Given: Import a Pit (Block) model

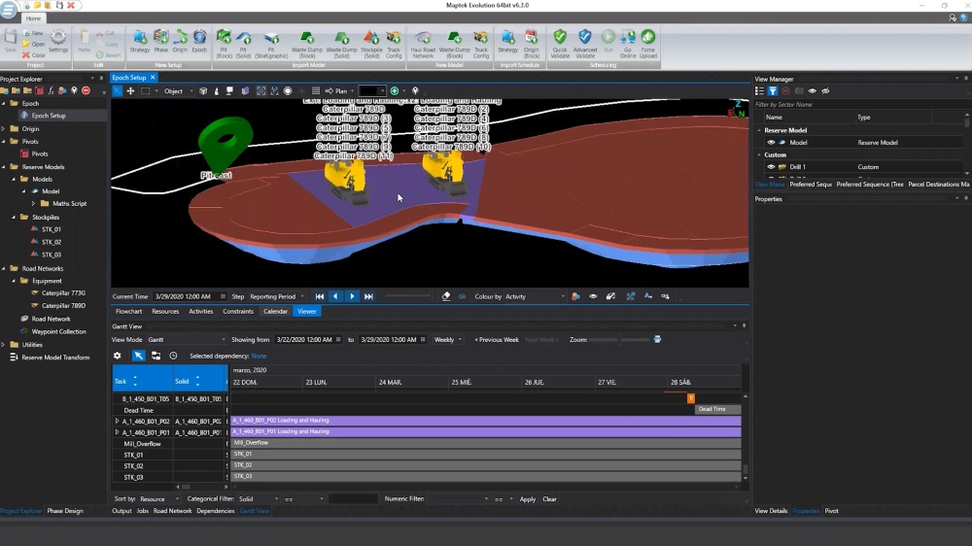Looking at the screenshot, I should 224,44.
